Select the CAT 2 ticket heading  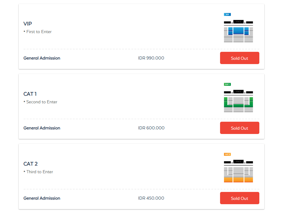click(x=30, y=164)
